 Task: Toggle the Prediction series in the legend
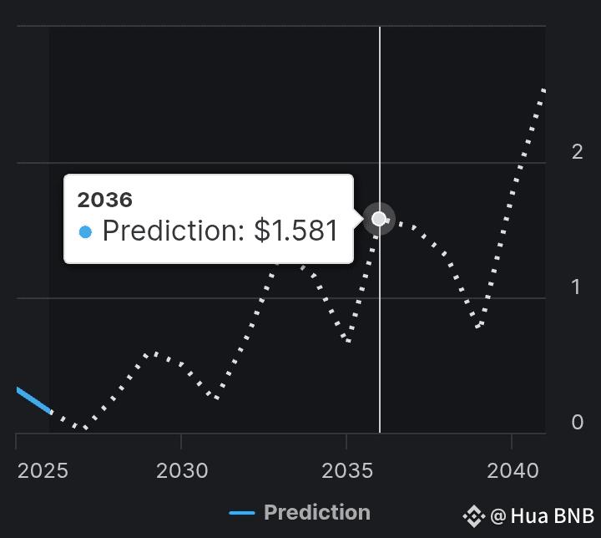300,513
